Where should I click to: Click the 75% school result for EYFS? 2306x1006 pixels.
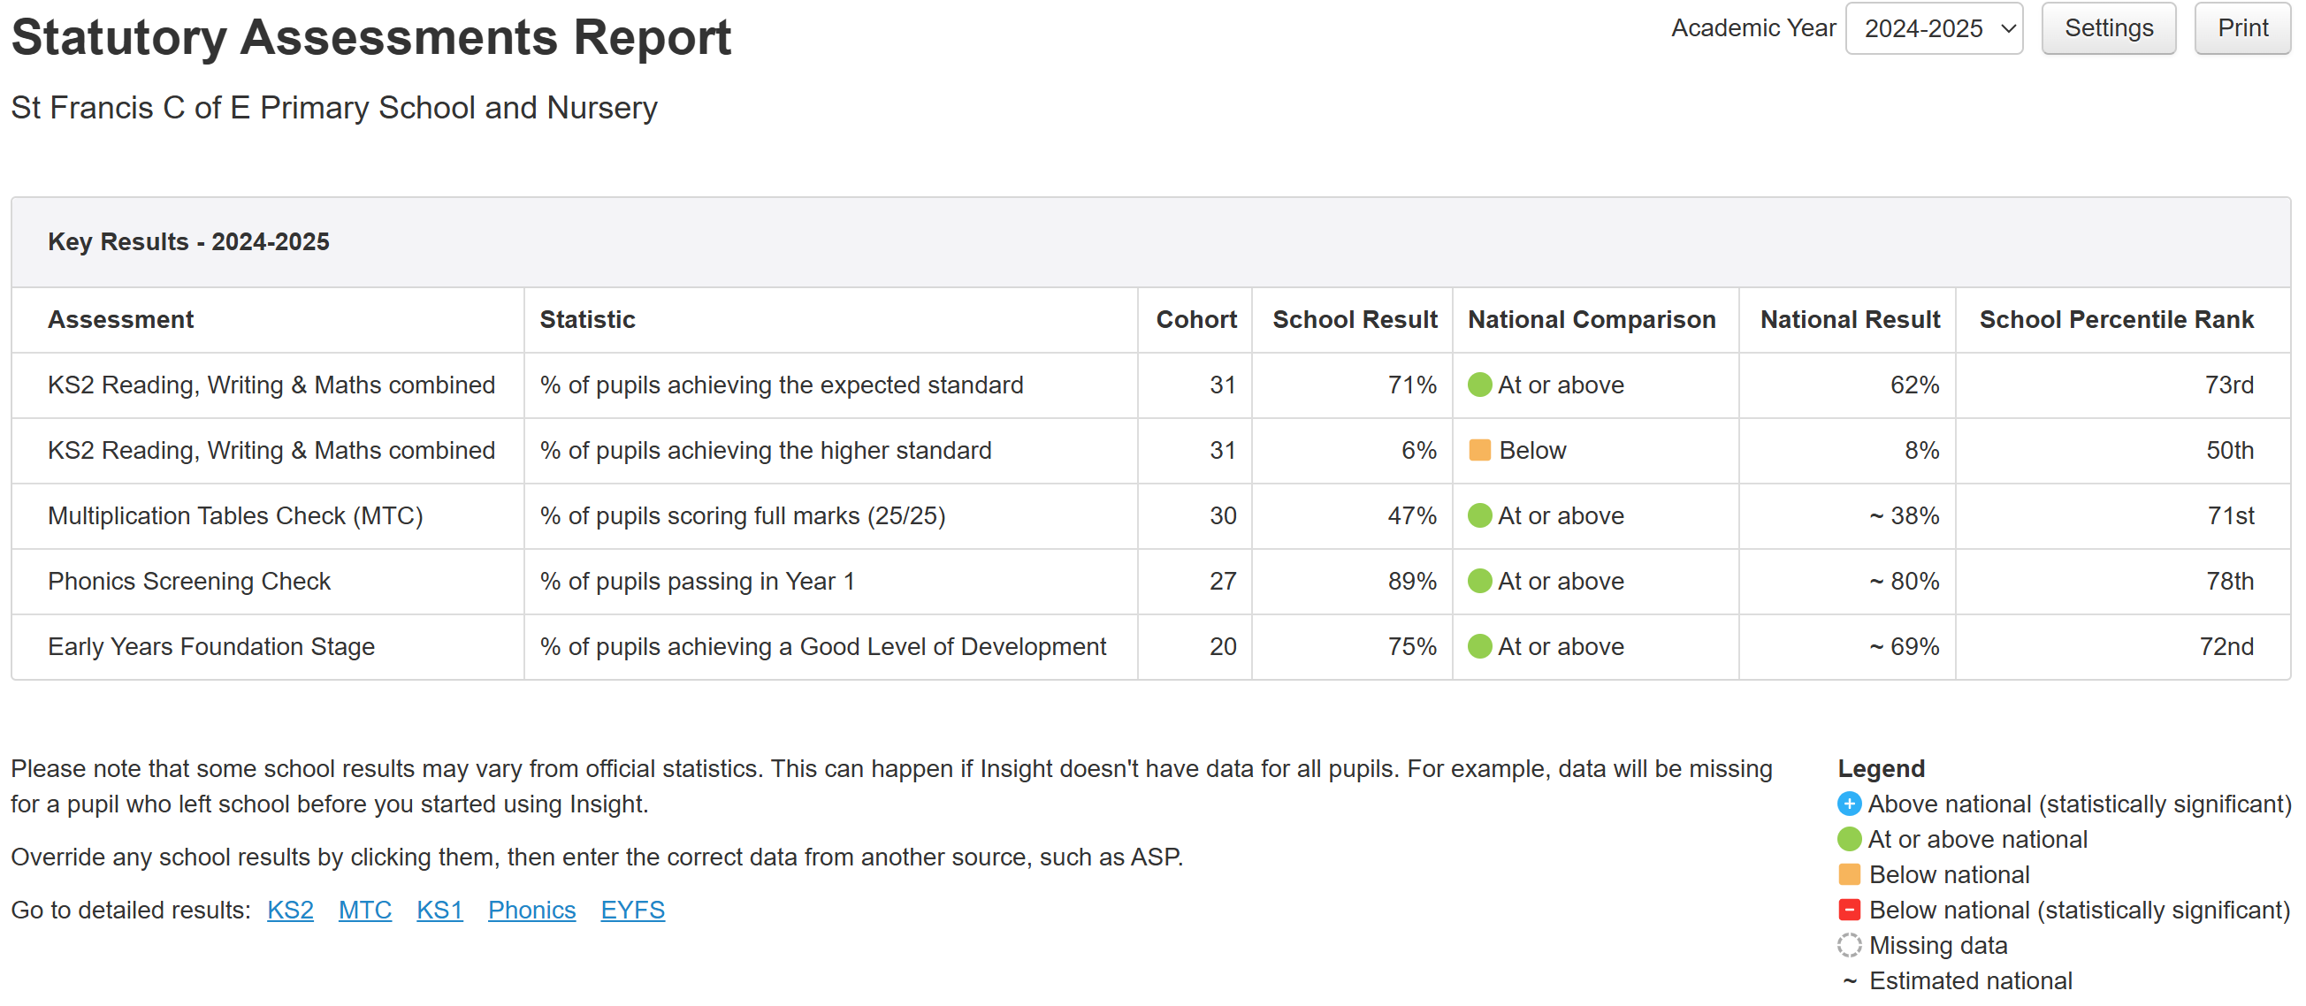pos(1412,646)
